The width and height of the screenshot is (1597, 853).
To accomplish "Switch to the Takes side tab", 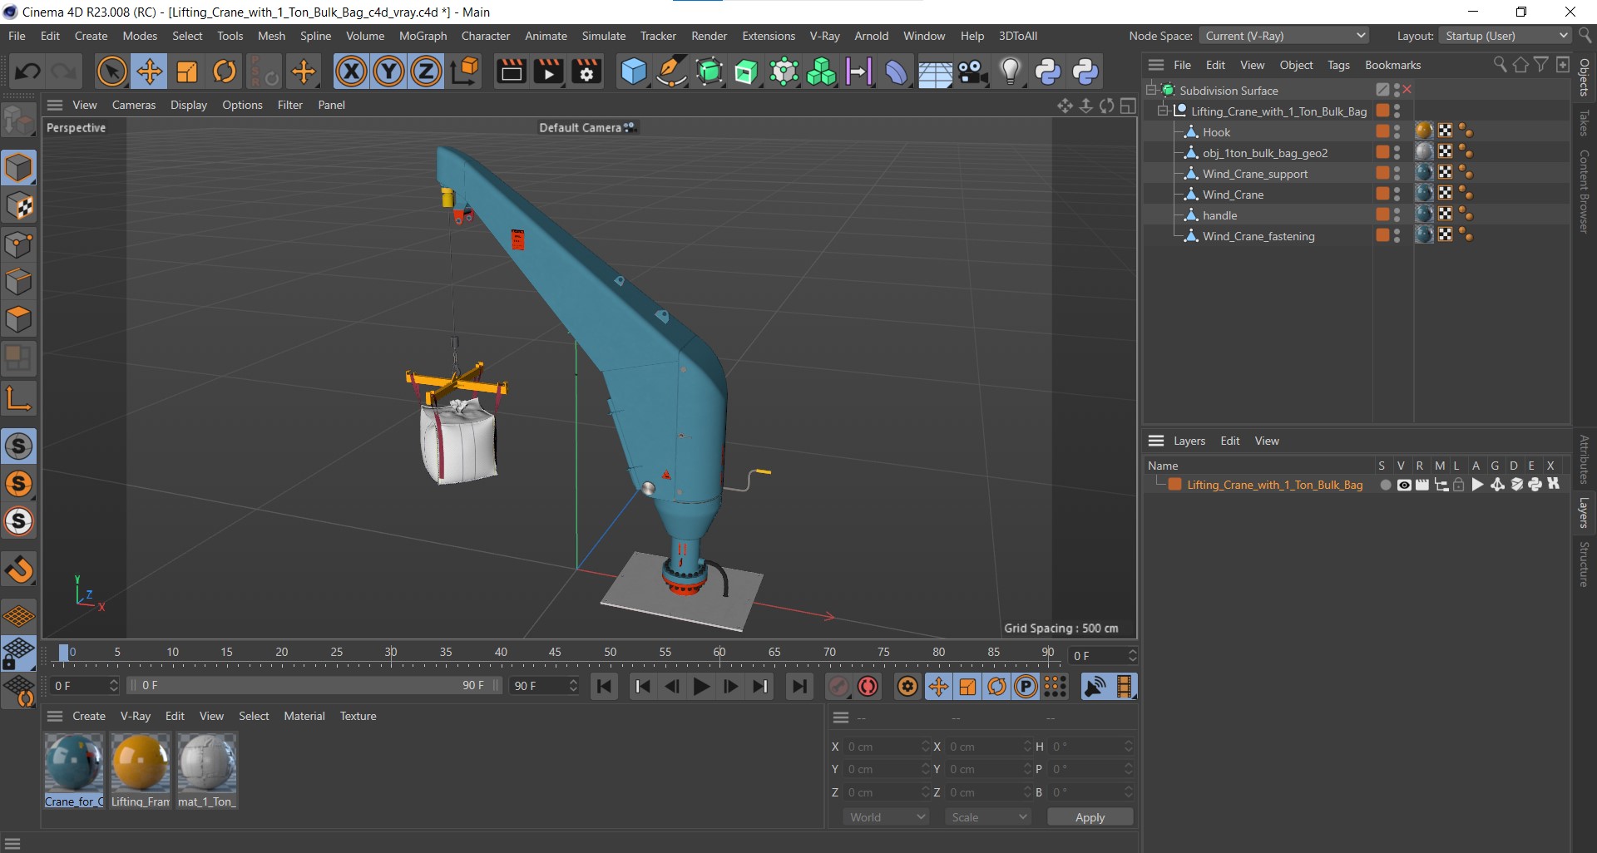I will pos(1585,123).
